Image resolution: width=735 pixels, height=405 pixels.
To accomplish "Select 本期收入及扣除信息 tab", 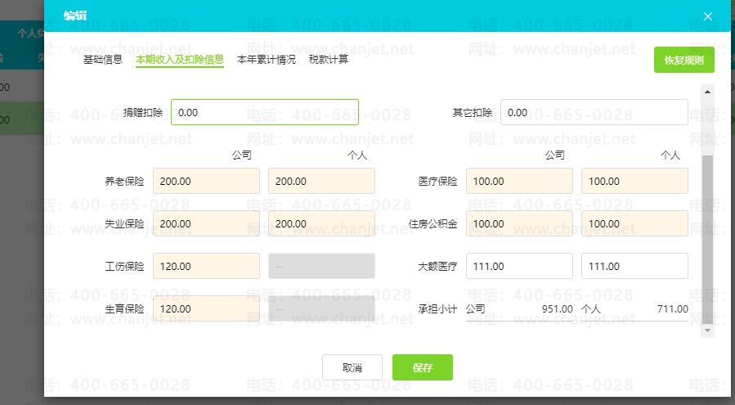I will point(180,60).
